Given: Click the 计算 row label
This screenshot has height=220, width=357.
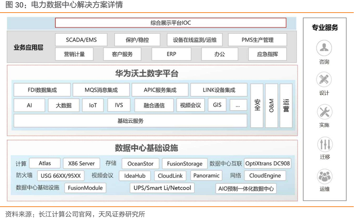Looking at the screenshot, I should point(21,163).
